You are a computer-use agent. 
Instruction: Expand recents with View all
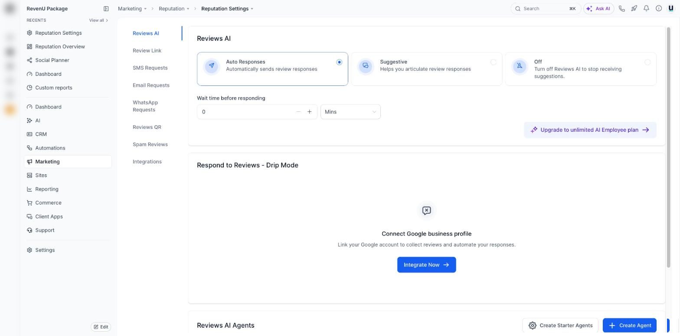(x=98, y=20)
